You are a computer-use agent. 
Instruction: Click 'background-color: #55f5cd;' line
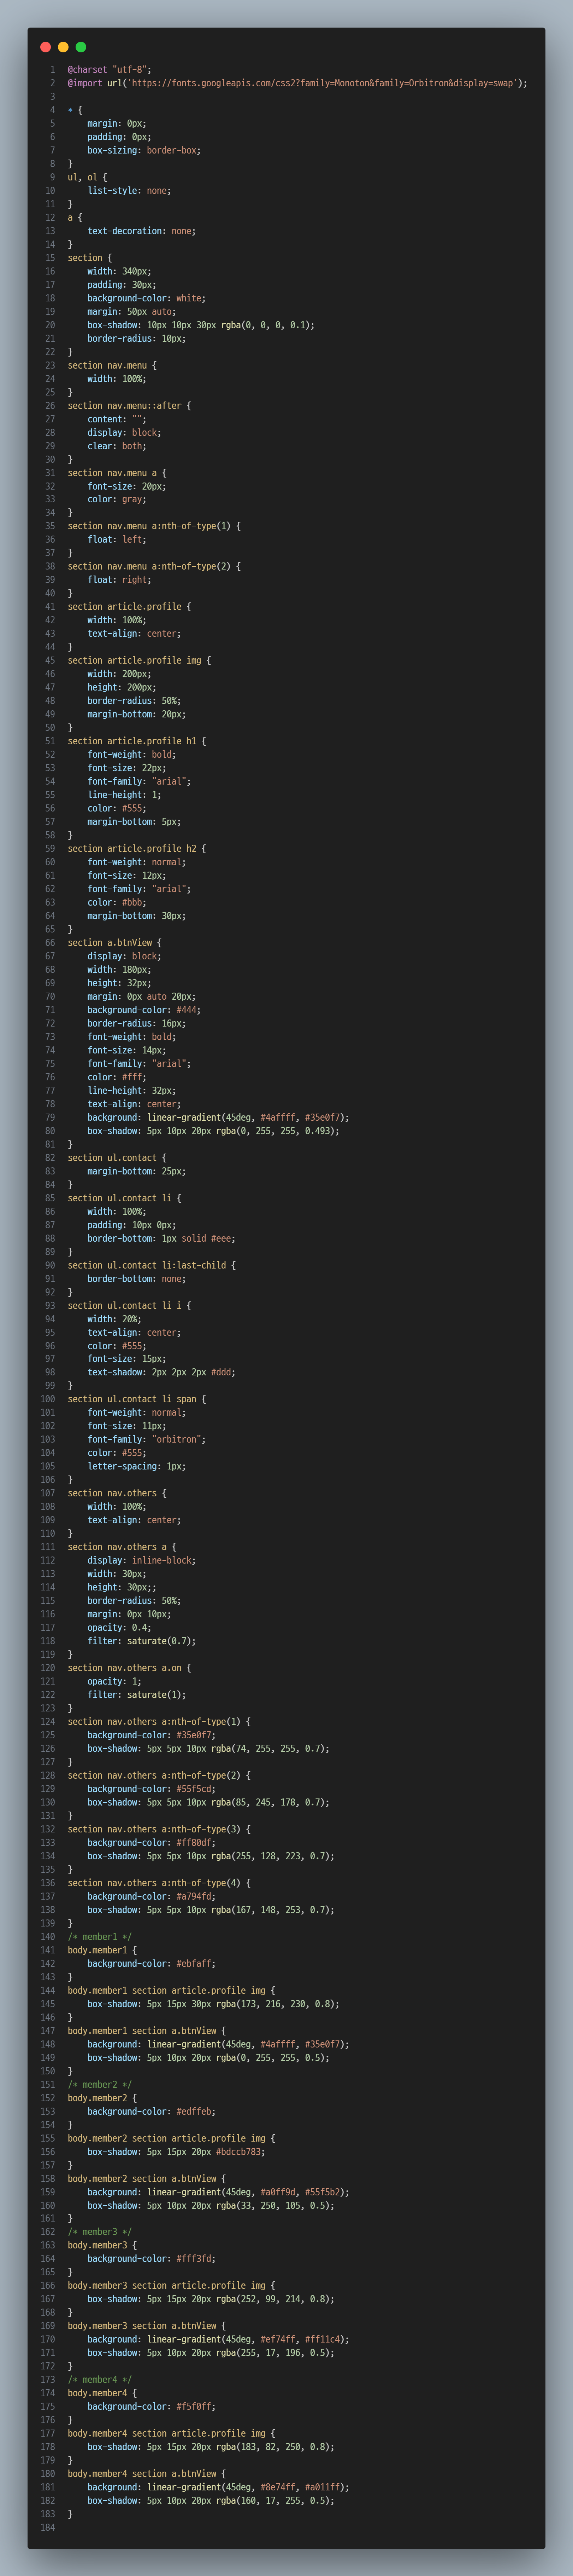pos(152,1789)
